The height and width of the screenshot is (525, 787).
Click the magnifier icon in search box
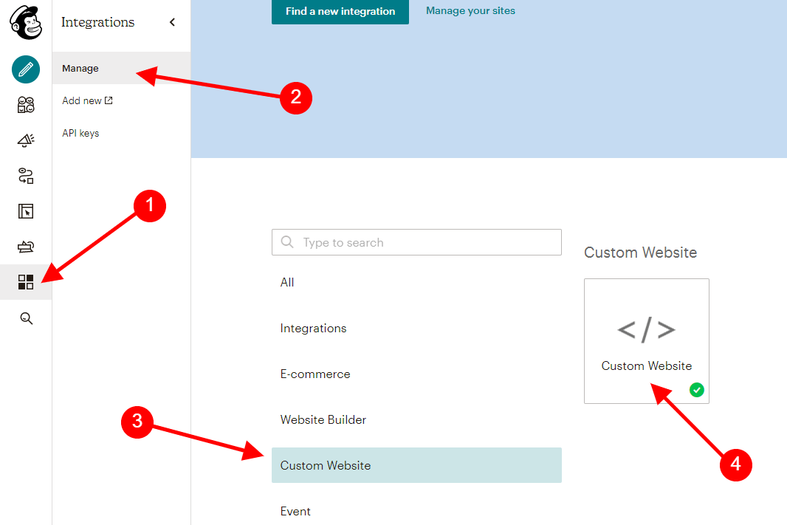click(x=287, y=242)
